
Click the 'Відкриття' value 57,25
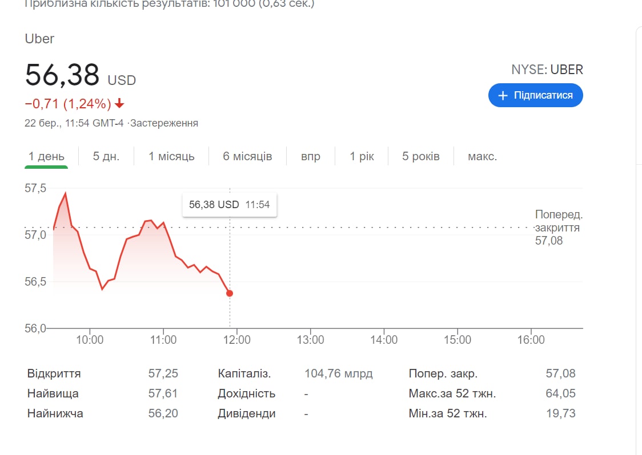[x=163, y=373]
